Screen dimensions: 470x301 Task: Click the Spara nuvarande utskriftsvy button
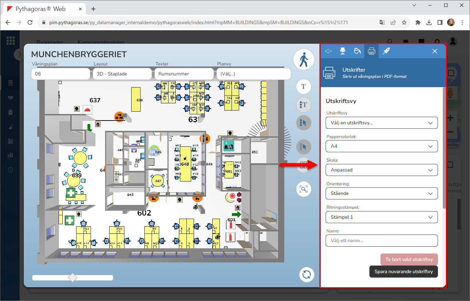click(403, 272)
